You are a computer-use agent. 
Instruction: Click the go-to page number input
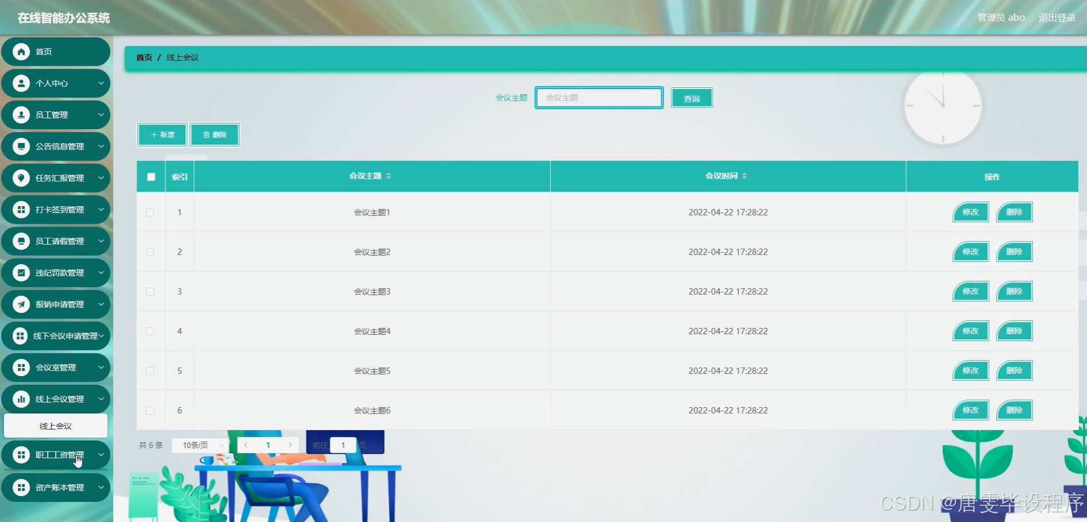click(343, 445)
